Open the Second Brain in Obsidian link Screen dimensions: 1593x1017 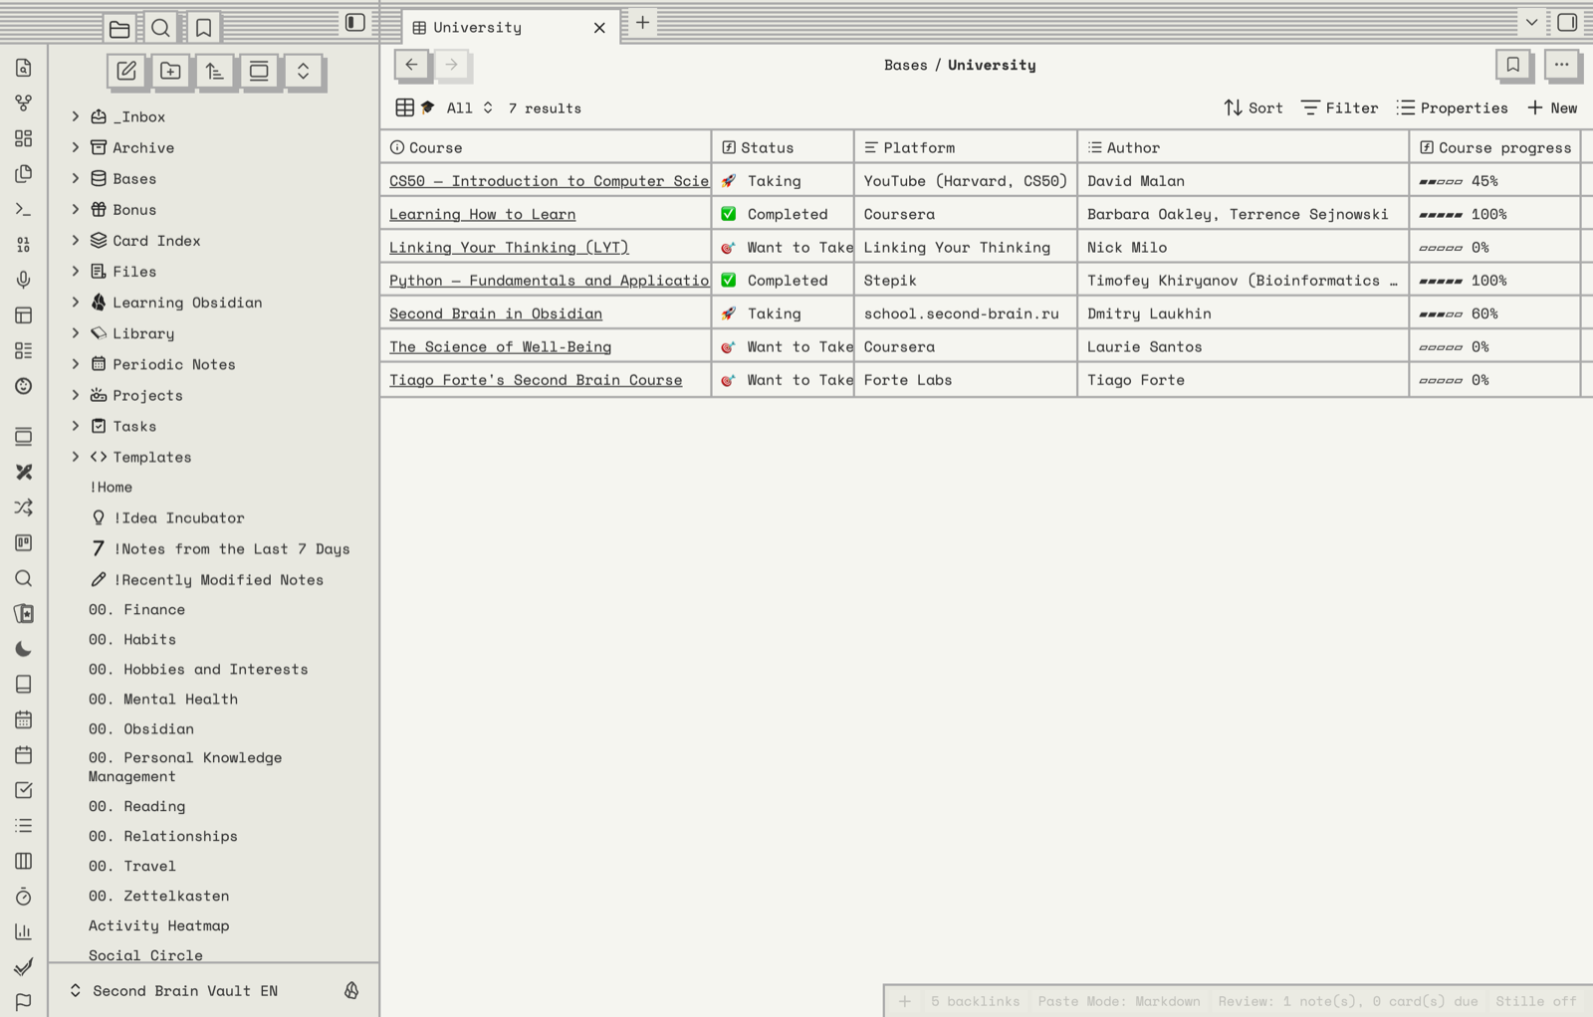[496, 313]
